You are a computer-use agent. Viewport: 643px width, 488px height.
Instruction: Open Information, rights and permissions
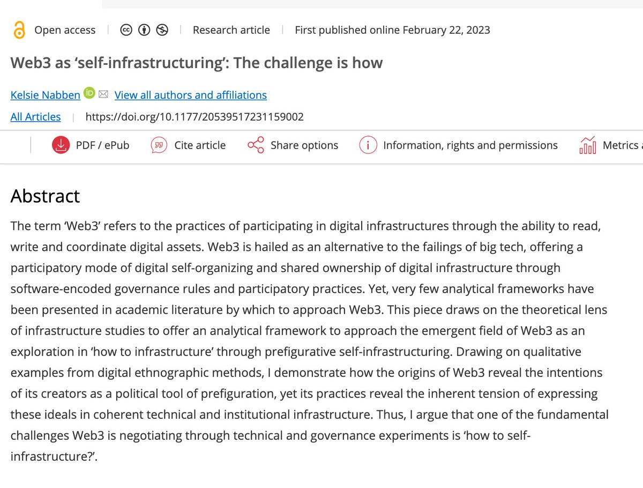470,145
